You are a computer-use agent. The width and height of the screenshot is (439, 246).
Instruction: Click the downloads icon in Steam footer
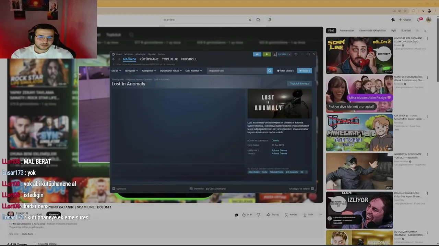191,189
